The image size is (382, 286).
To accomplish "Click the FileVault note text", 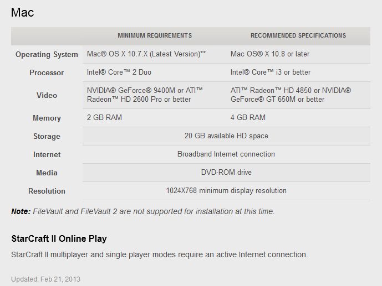I will (x=142, y=211).
